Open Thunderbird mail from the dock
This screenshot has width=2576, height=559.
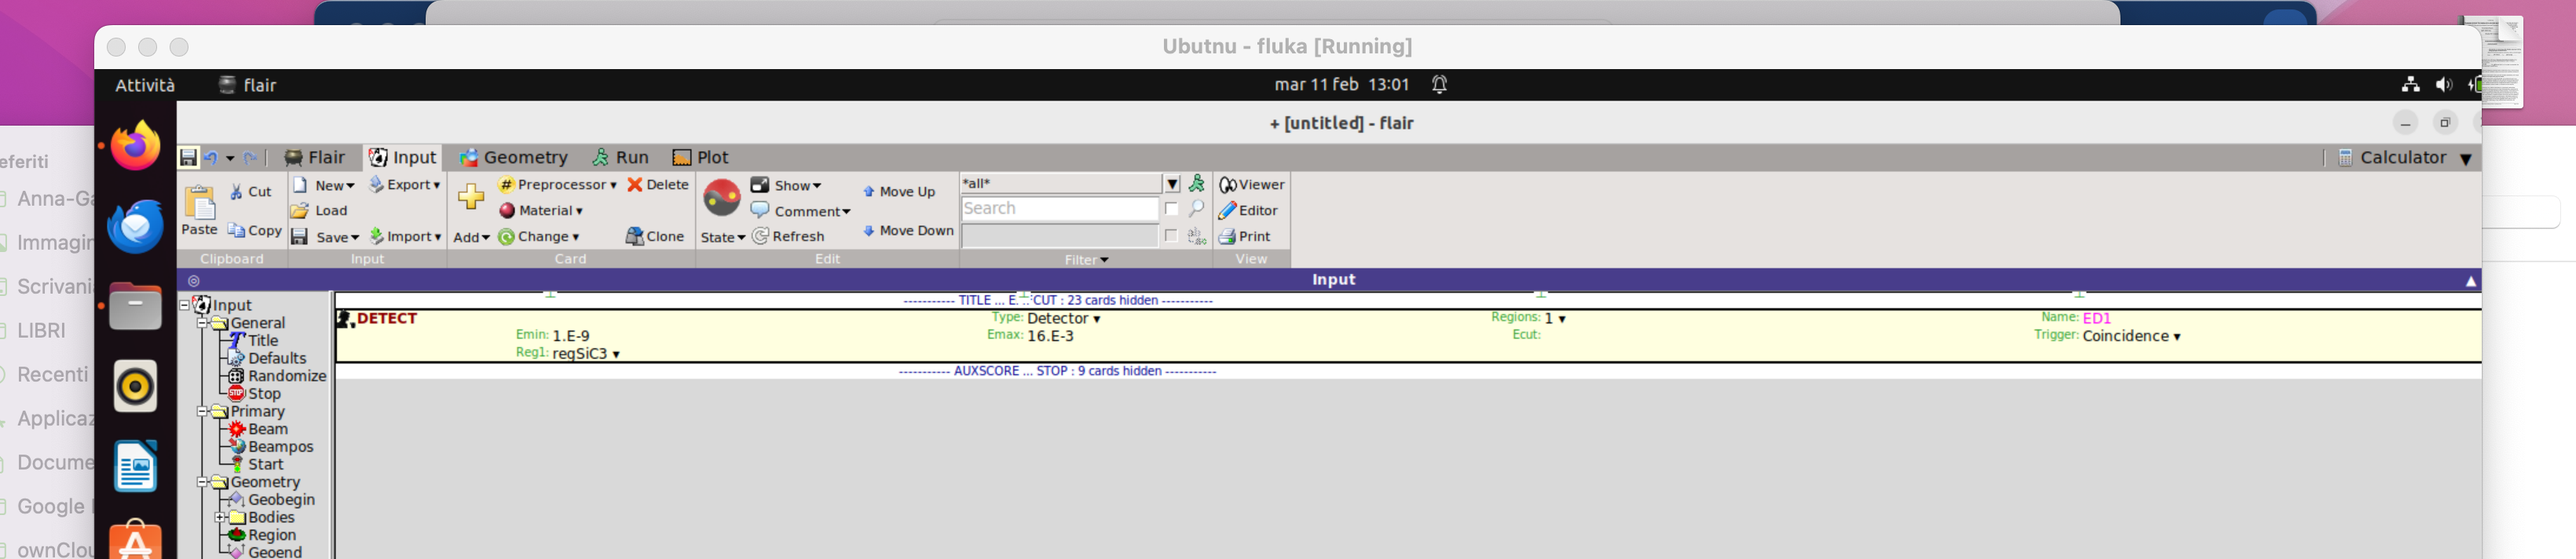click(x=135, y=226)
